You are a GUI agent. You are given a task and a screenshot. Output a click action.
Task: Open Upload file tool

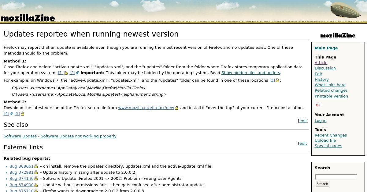pos(325,140)
